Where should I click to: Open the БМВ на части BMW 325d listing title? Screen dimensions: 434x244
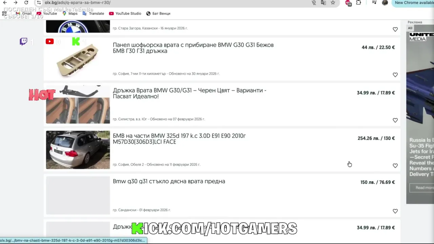(x=179, y=139)
